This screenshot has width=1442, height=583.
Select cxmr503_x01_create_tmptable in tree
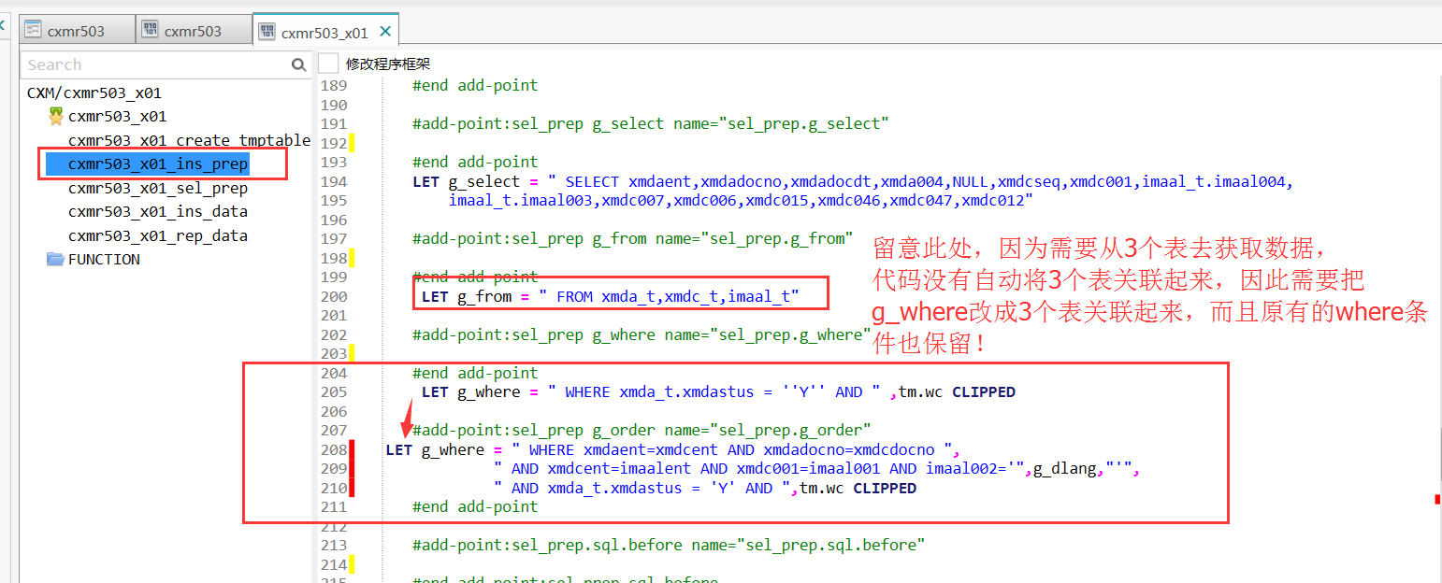point(189,140)
